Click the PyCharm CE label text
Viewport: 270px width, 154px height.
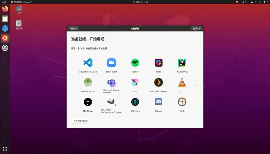[182, 72]
